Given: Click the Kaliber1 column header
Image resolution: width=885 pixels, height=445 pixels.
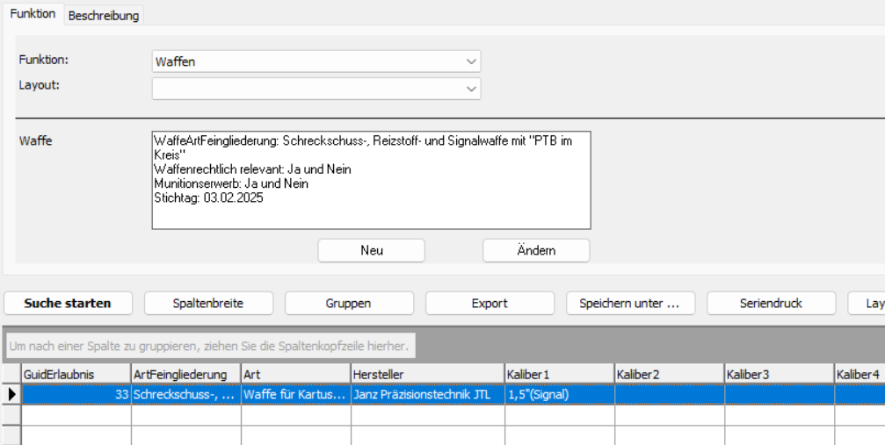Looking at the screenshot, I should pos(559,375).
